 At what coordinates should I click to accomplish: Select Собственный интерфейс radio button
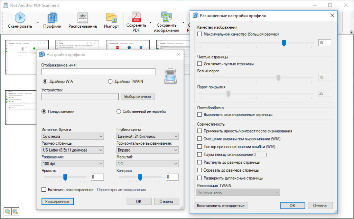click(119, 111)
